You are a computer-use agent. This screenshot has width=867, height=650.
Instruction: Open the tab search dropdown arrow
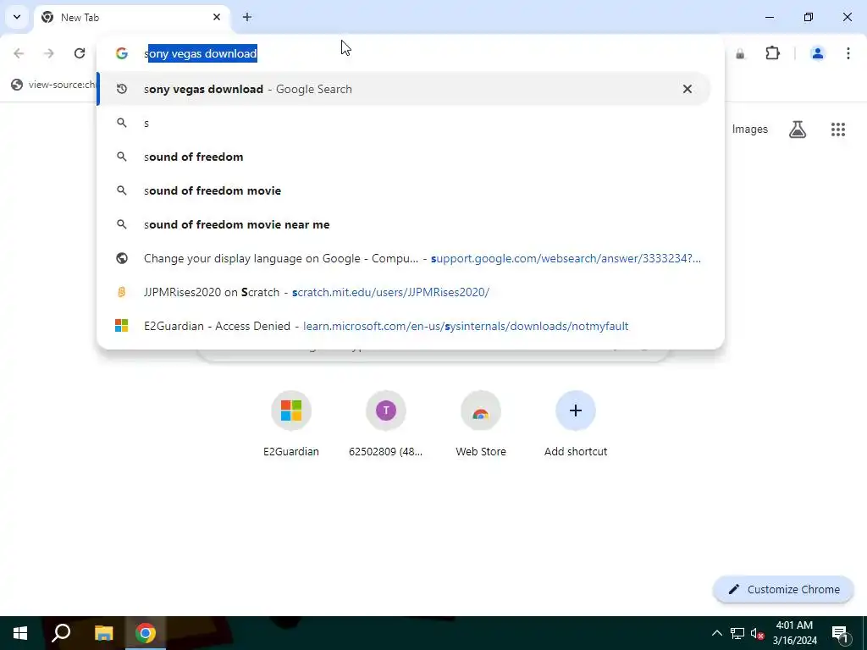tap(17, 17)
